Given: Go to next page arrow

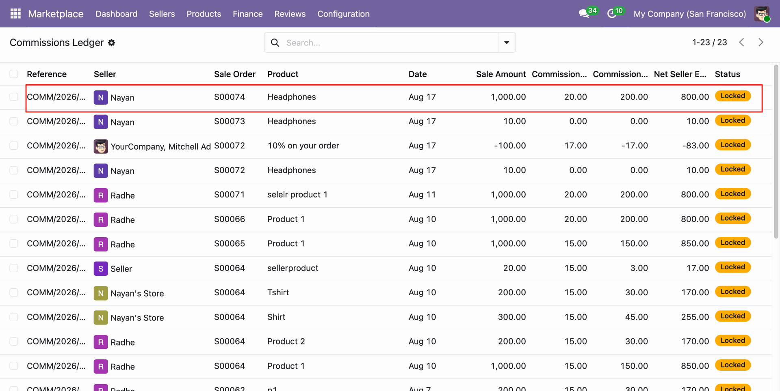Looking at the screenshot, I should (x=761, y=42).
